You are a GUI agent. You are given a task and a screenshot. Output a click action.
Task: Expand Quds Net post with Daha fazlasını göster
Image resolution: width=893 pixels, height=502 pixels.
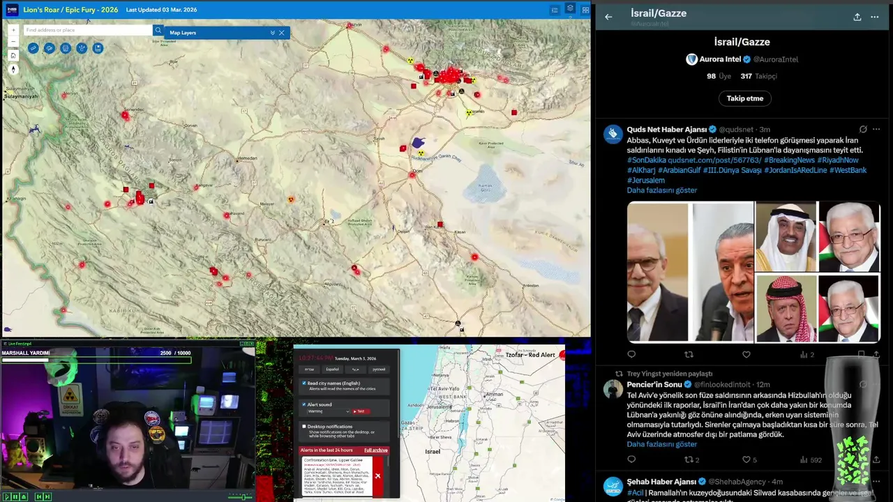(661, 190)
